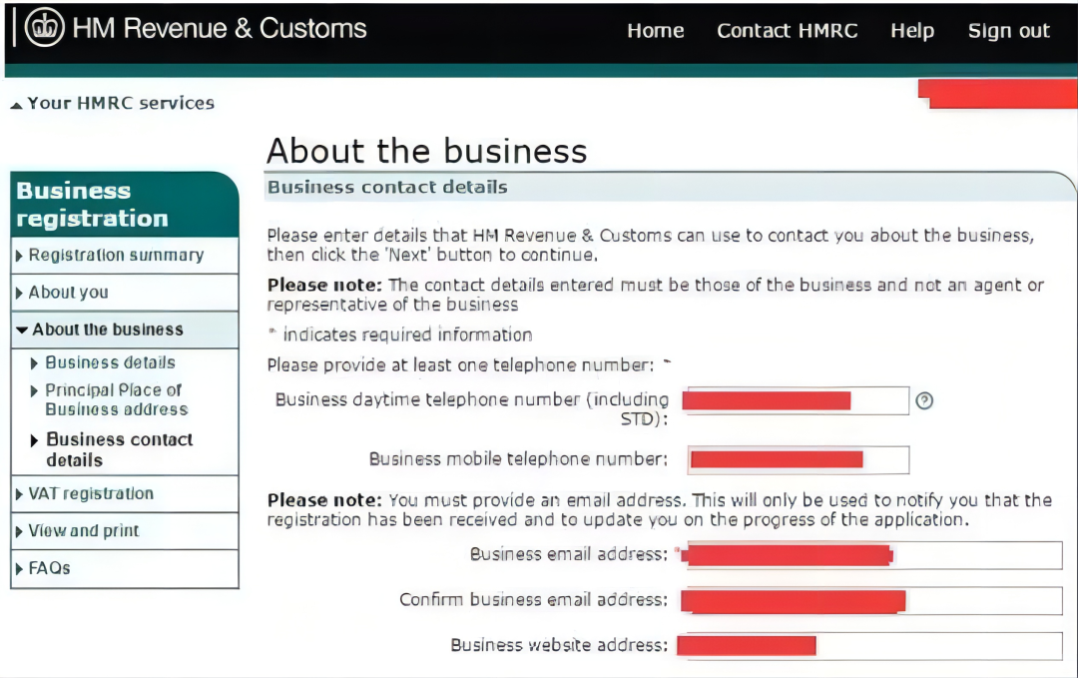Open help icon beside daytime telephone field
Viewport: 1078px width, 678px height.
[924, 400]
